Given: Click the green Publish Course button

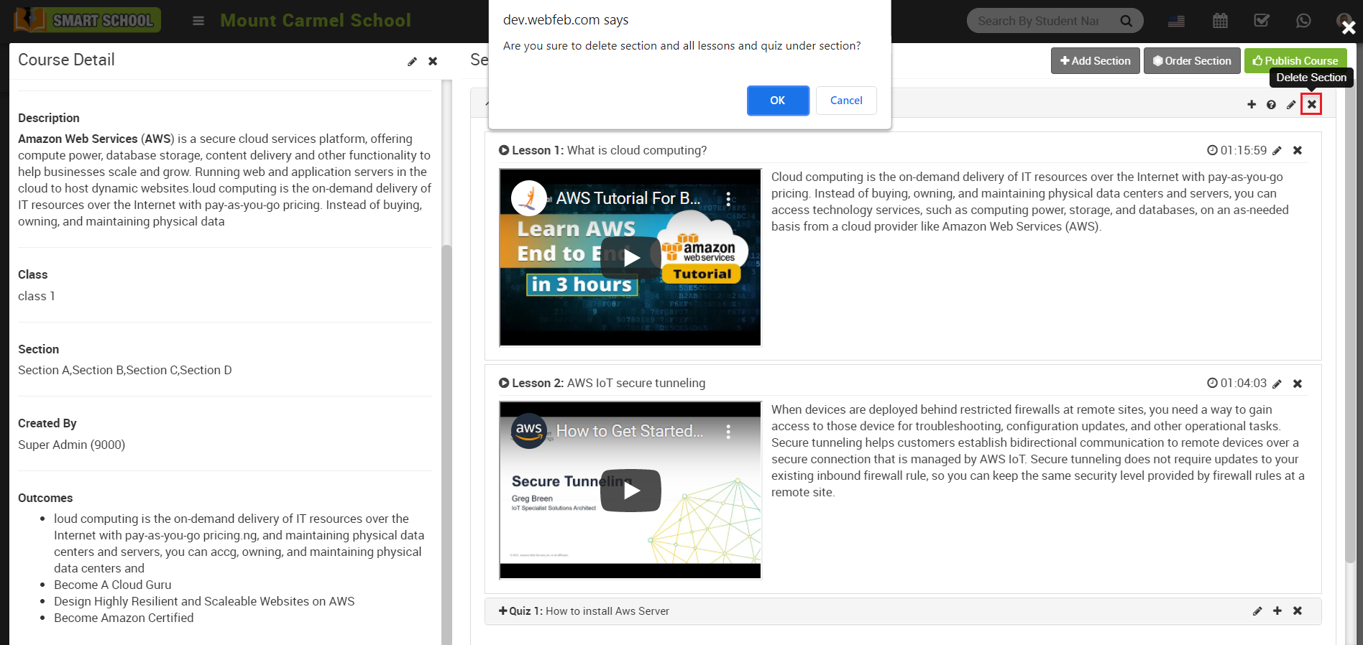Looking at the screenshot, I should pos(1295,61).
